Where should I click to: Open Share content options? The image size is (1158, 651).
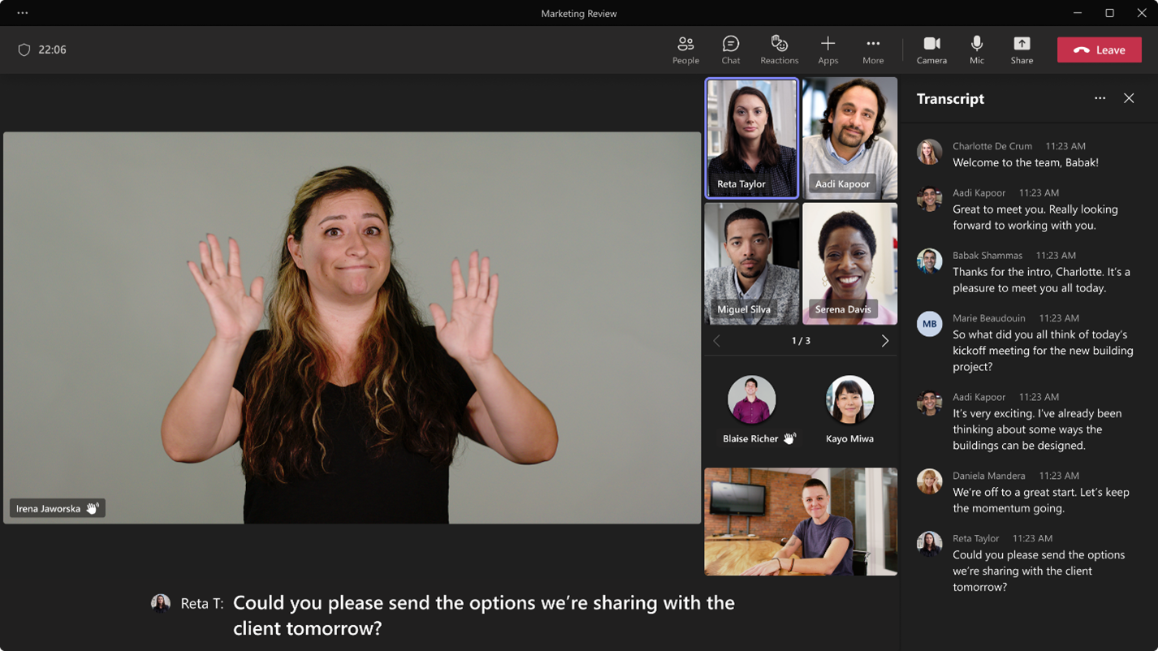(x=1022, y=50)
